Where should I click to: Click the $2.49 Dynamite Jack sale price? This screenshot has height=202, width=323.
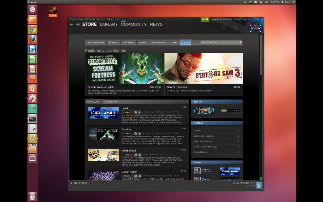(x=237, y=111)
